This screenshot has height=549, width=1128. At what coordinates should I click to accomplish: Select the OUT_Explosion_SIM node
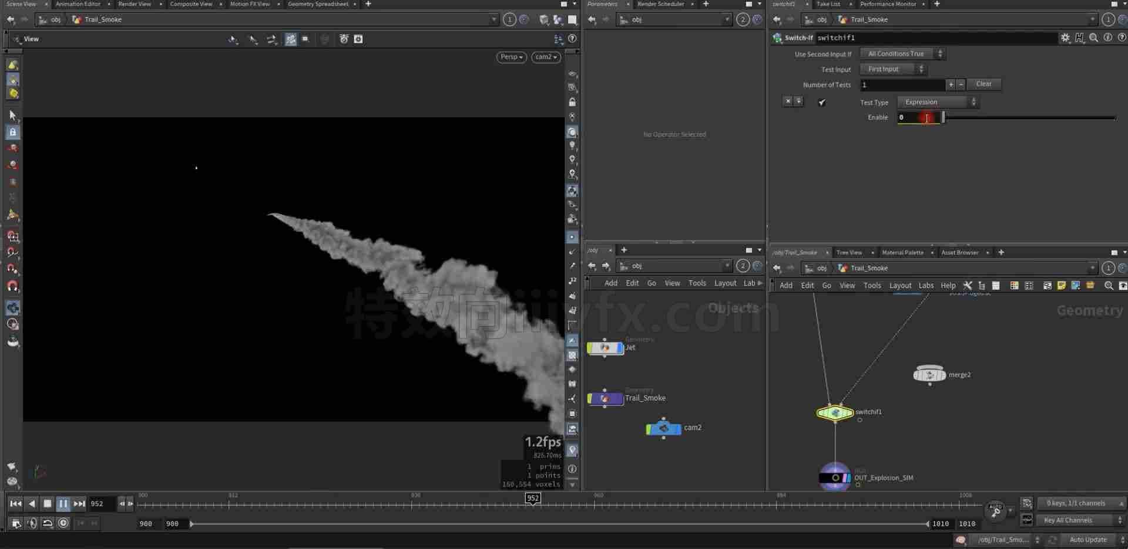click(x=835, y=477)
